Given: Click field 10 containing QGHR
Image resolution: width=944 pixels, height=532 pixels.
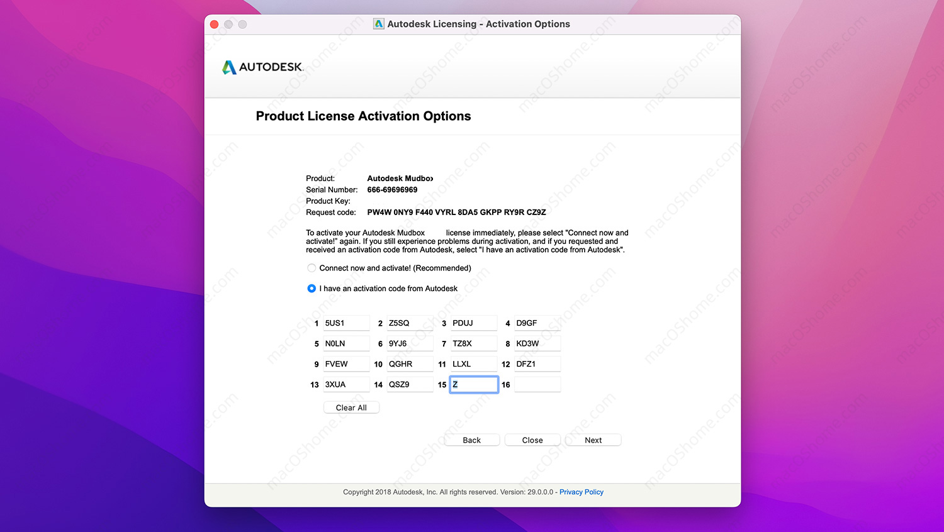Looking at the screenshot, I should [x=410, y=363].
